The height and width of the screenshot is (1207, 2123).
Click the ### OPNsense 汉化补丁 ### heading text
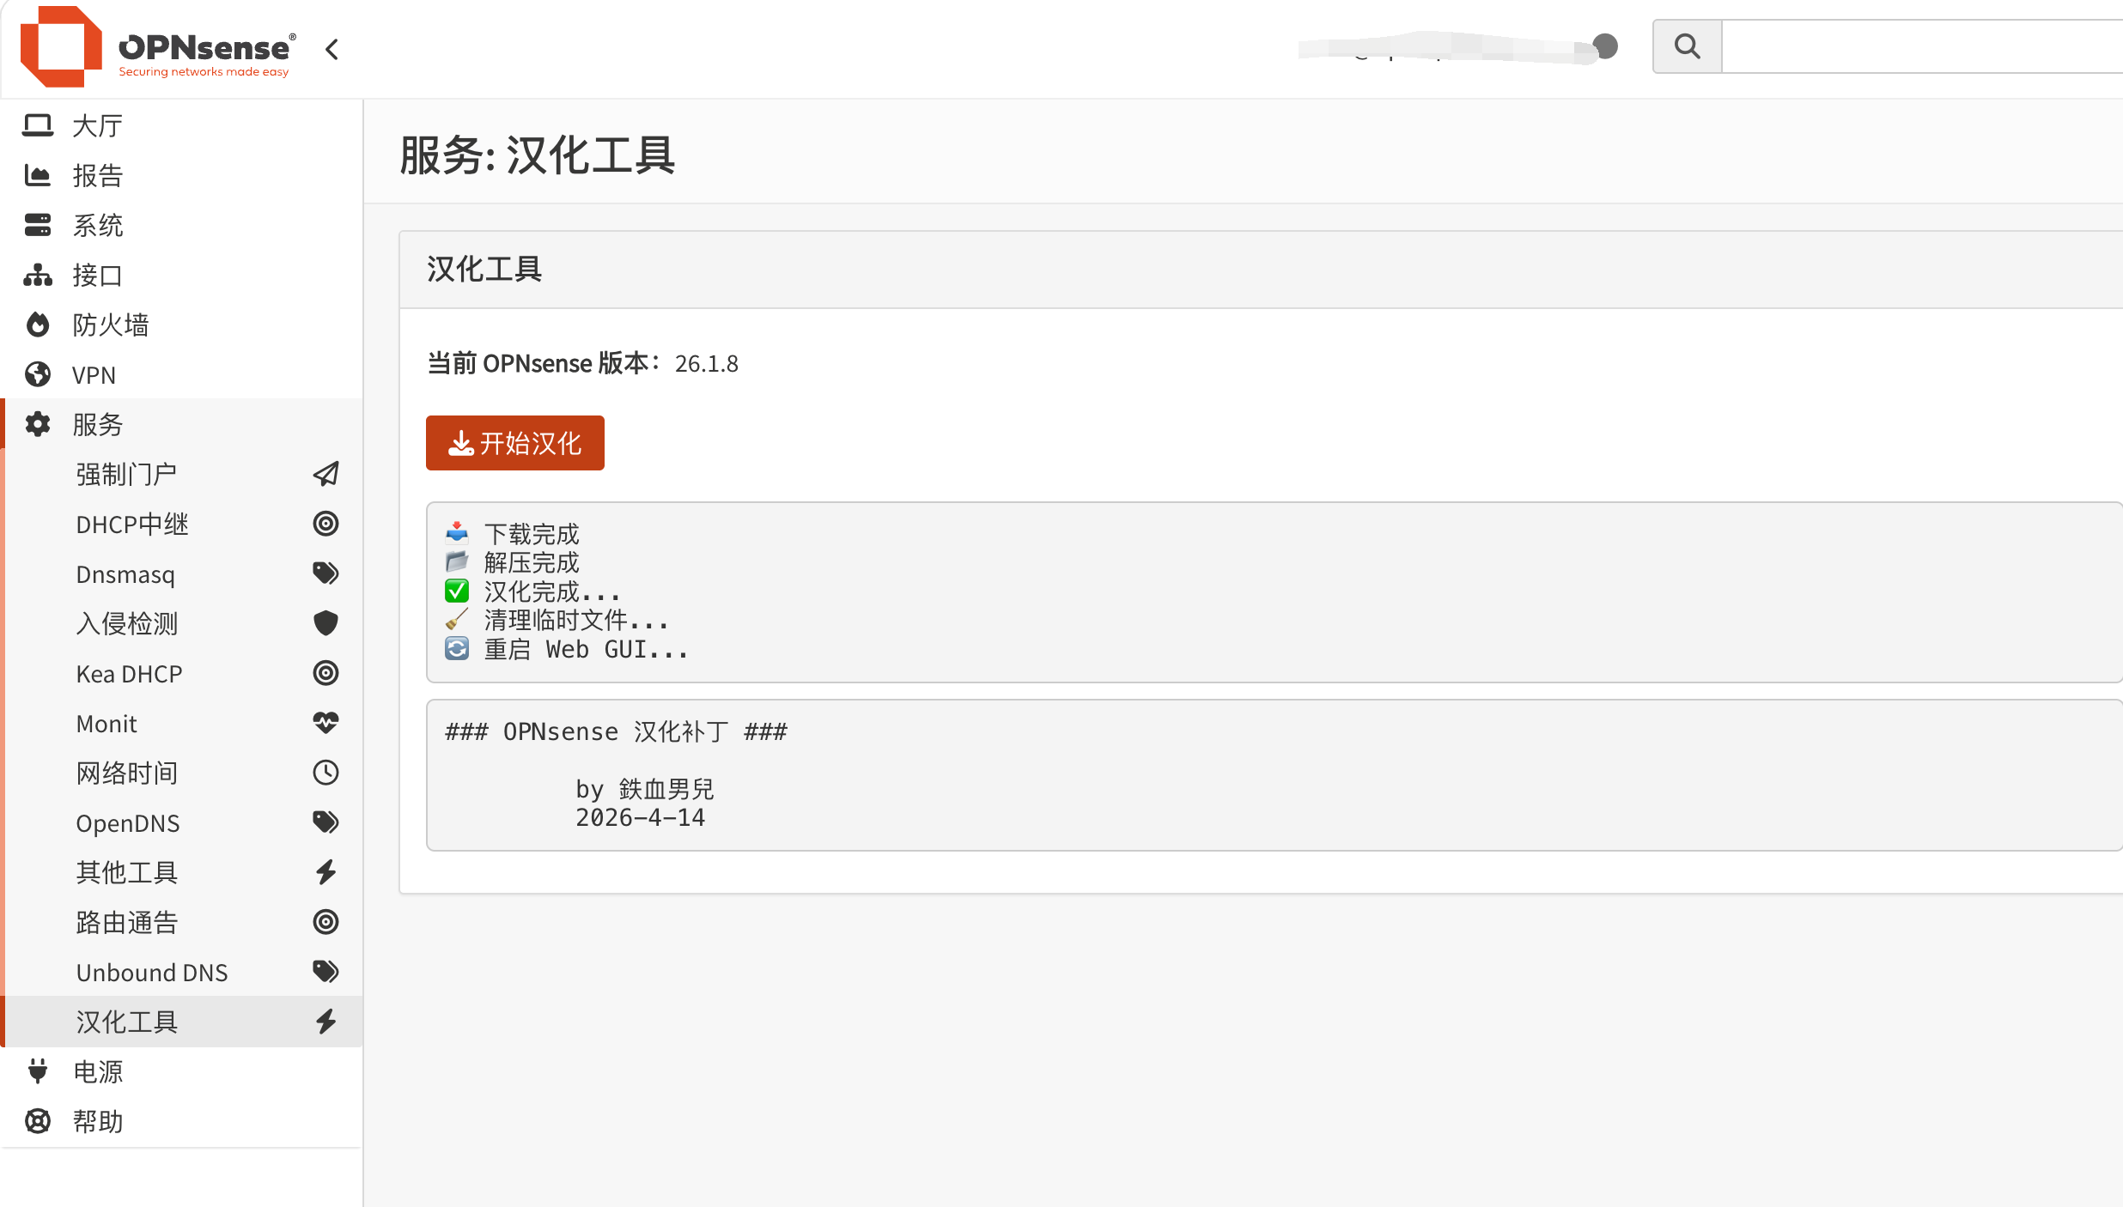pos(616,732)
